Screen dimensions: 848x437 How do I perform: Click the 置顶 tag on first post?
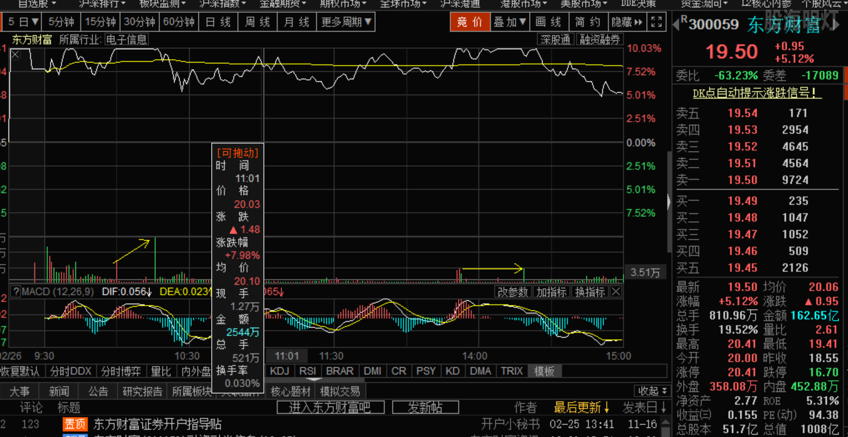[75, 424]
